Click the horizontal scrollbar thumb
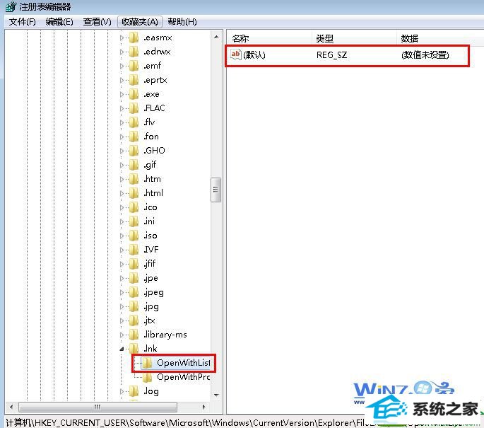Image resolution: width=484 pixels, height=428 pixels. click(x=98, y=407)
